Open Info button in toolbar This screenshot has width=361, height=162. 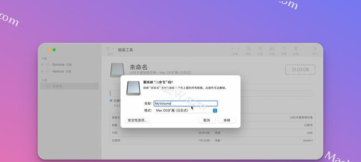(315, 49)
